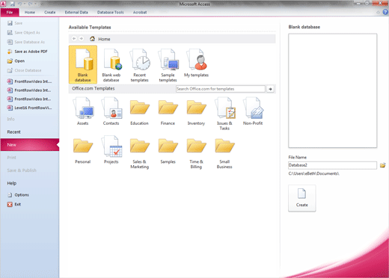Start template search with arrow button
389x278 pixels.
[x=270, y=89]
